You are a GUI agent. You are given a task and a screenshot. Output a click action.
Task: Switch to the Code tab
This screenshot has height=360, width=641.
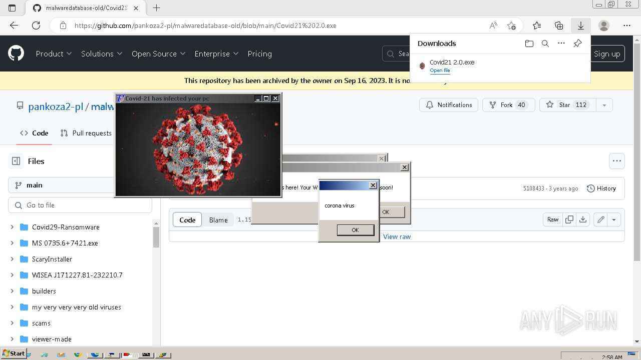point(34,133)
